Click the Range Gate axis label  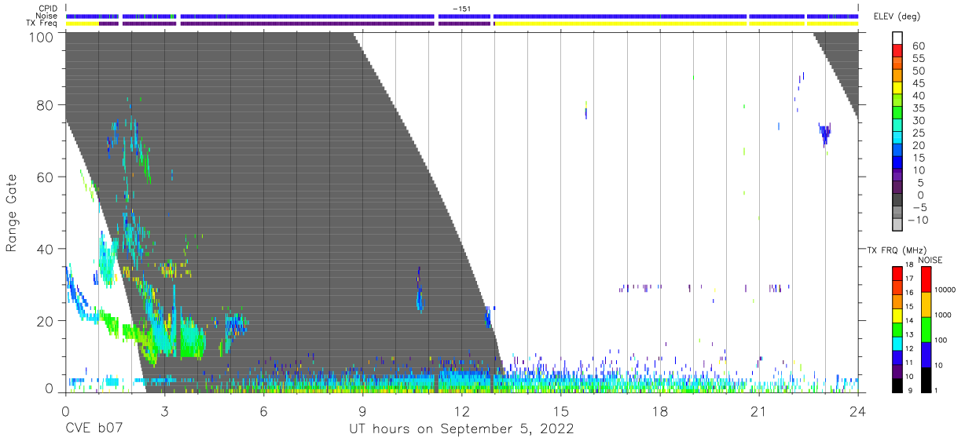point(12,213)
